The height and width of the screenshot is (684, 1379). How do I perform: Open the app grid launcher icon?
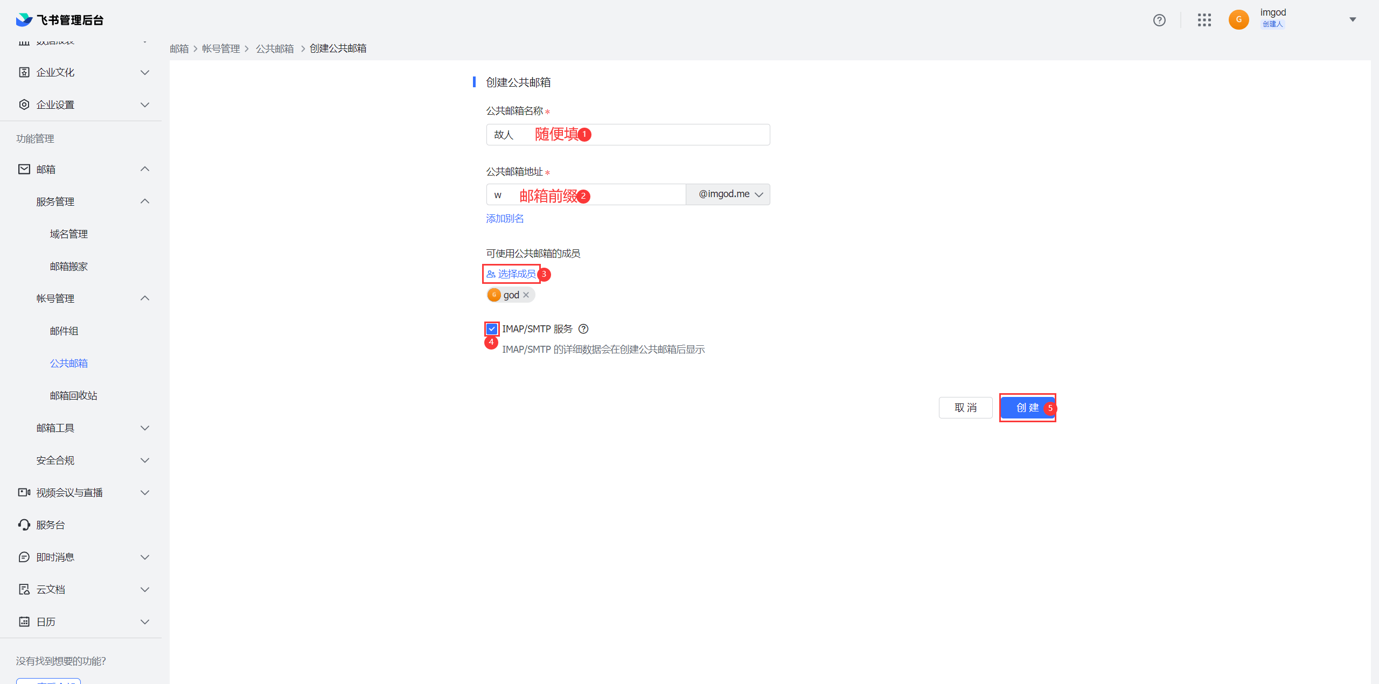[x=1204, y=20]
